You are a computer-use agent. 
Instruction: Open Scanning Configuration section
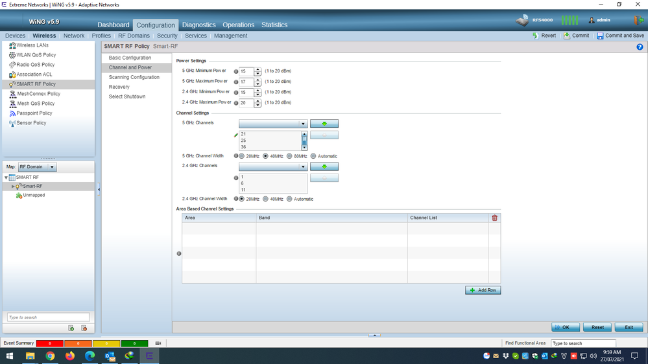click(x=134, y=77)
